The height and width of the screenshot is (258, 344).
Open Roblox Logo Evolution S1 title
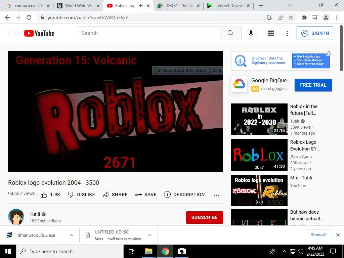pyautogui.click(x=305, y=145)
